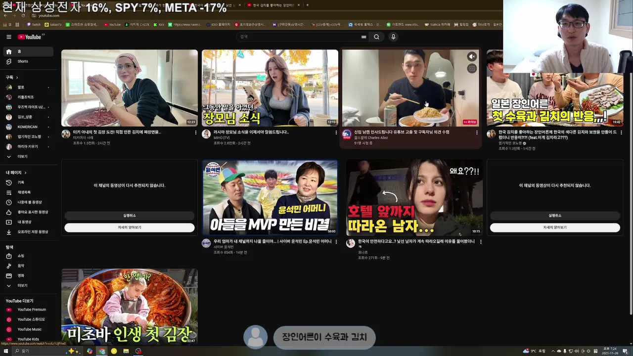Image resolution: width=633 pixels, height=356 pixels.
Task: Open YouTube Premium link
Action: [29, 310]
